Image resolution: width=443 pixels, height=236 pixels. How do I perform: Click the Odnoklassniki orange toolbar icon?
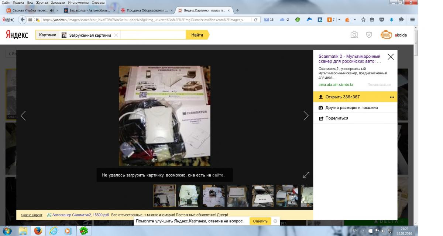(330, 20)
